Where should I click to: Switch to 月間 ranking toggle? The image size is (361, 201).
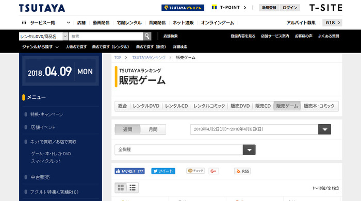pyautogui.click(x=153, y=129)
